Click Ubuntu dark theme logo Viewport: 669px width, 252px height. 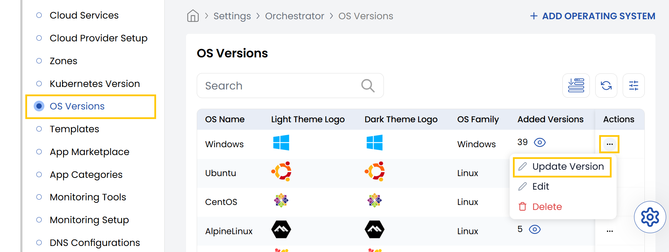point(375,171)
